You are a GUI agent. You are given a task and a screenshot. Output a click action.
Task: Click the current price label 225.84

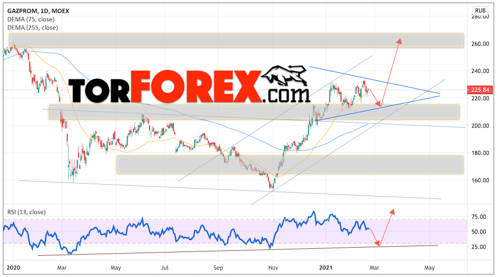[x=480, y=90]
